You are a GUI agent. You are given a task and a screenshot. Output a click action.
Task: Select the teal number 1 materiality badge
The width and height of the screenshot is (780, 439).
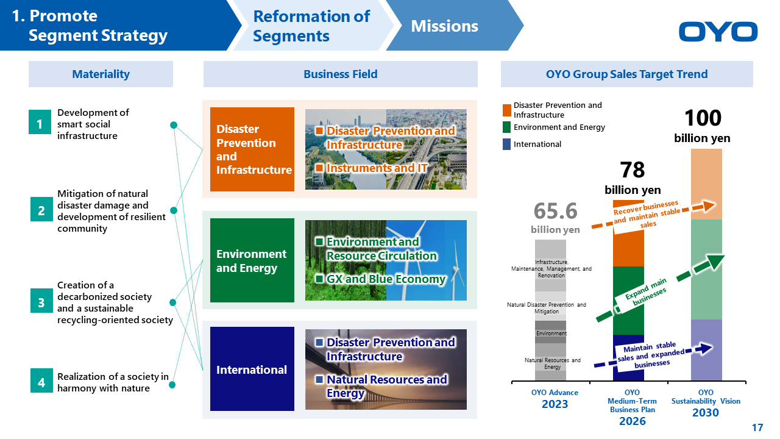pos(40,124)
